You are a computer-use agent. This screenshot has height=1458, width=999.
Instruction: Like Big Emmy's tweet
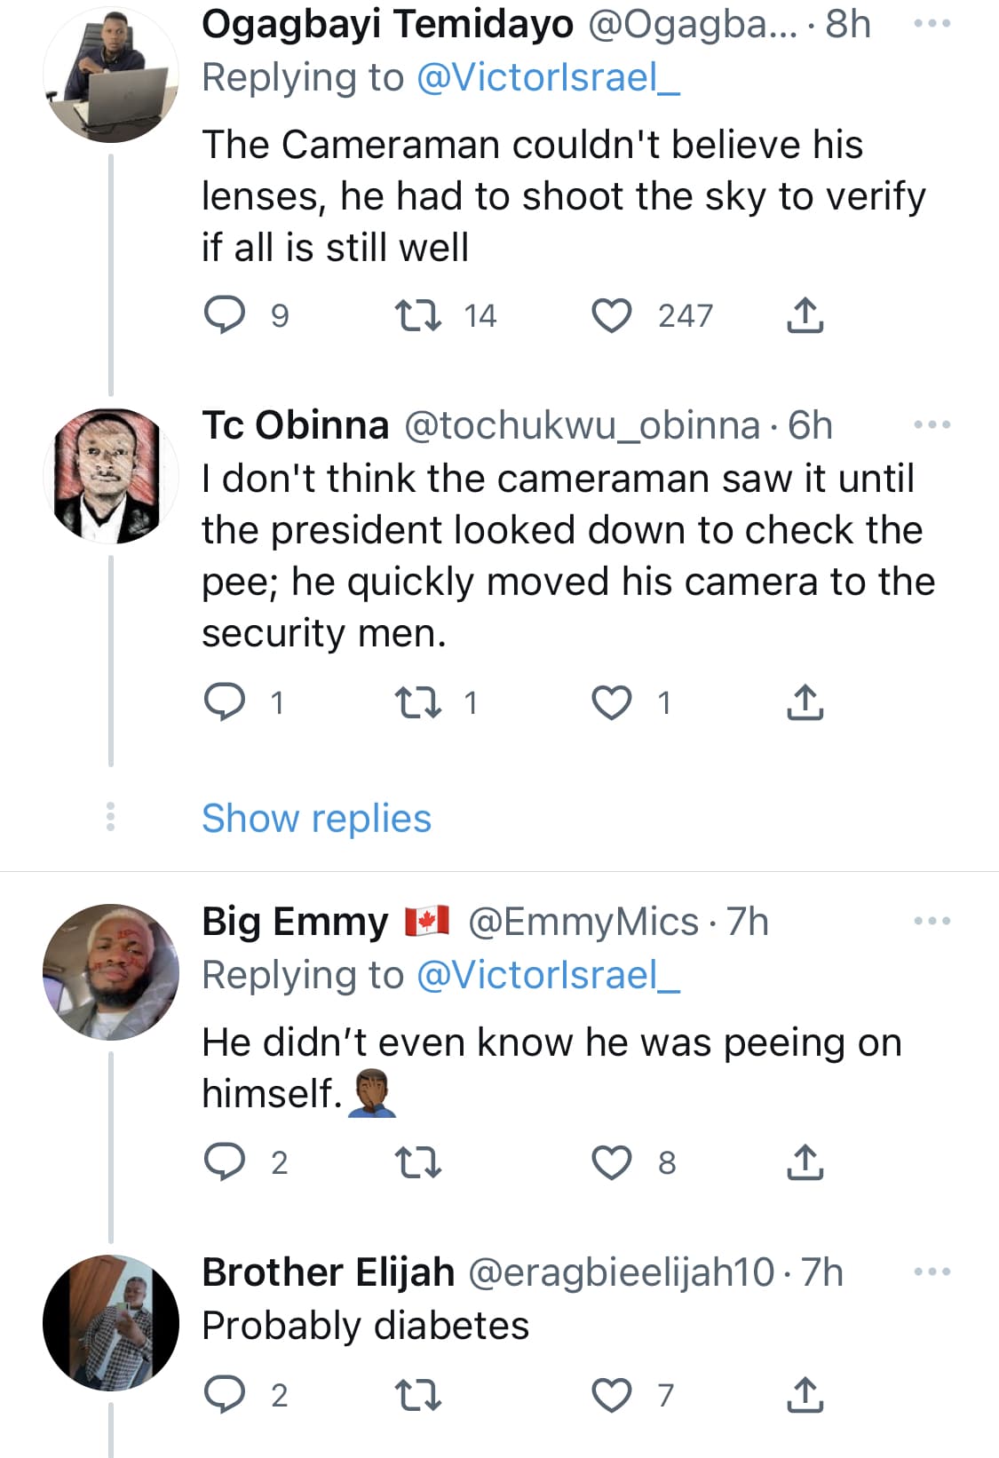coord(612,1162)
